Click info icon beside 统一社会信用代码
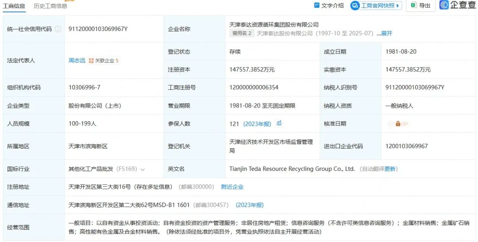This screenshot has width=478, height=242. [58, 29]
